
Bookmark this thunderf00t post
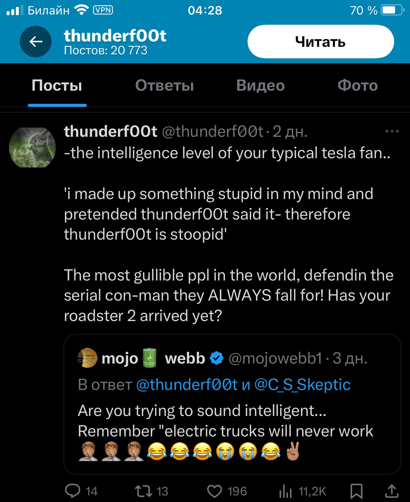click(x=357, y=491)
